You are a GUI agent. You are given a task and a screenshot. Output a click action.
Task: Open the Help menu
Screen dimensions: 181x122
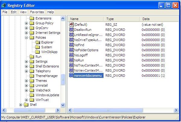(50, 12)
